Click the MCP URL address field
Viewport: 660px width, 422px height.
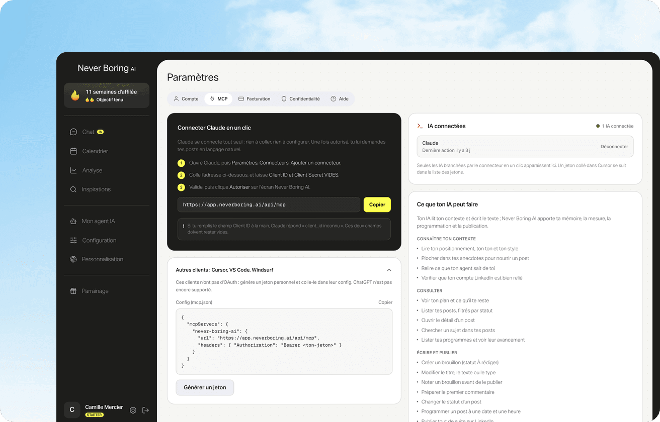269,204
